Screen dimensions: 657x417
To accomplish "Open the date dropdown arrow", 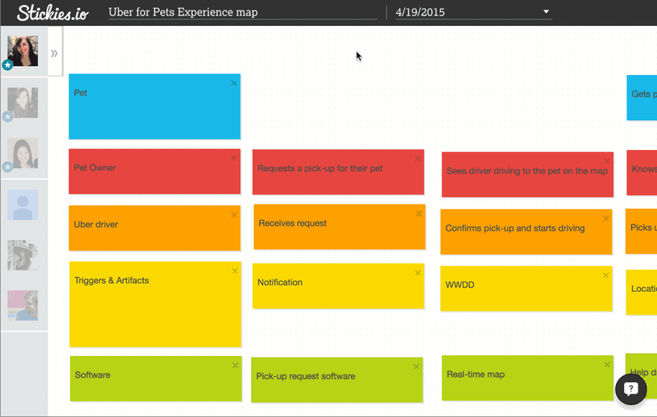I will [546, 12].
